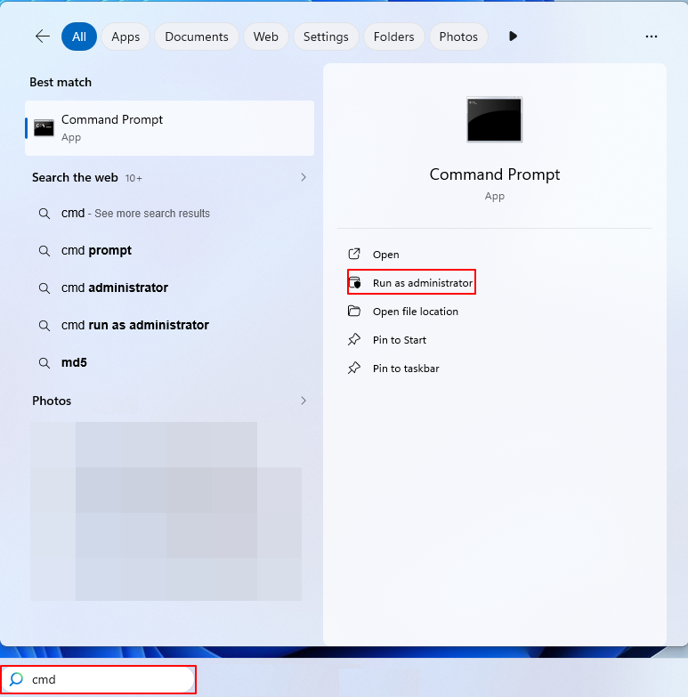
Task: Show more filters with the play arrow
Action: coord(513,36)
